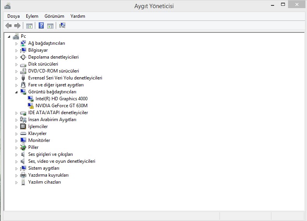This screenshot has width=307, height=221.
Task: Expand the Ağ bağdaştırıcıları category
Action: tap(16, 44)
